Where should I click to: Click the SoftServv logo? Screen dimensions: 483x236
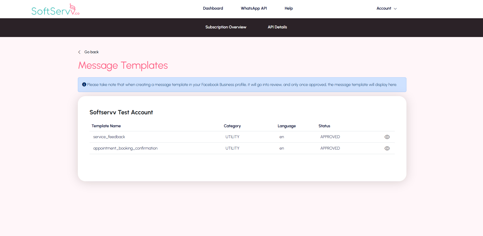55,9
